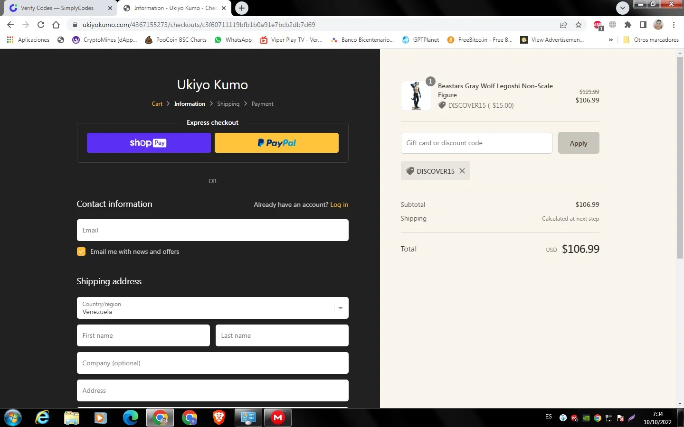Go back with browser back arrow
This screenshot has height=427, width=684.
[x=10, y=25]
